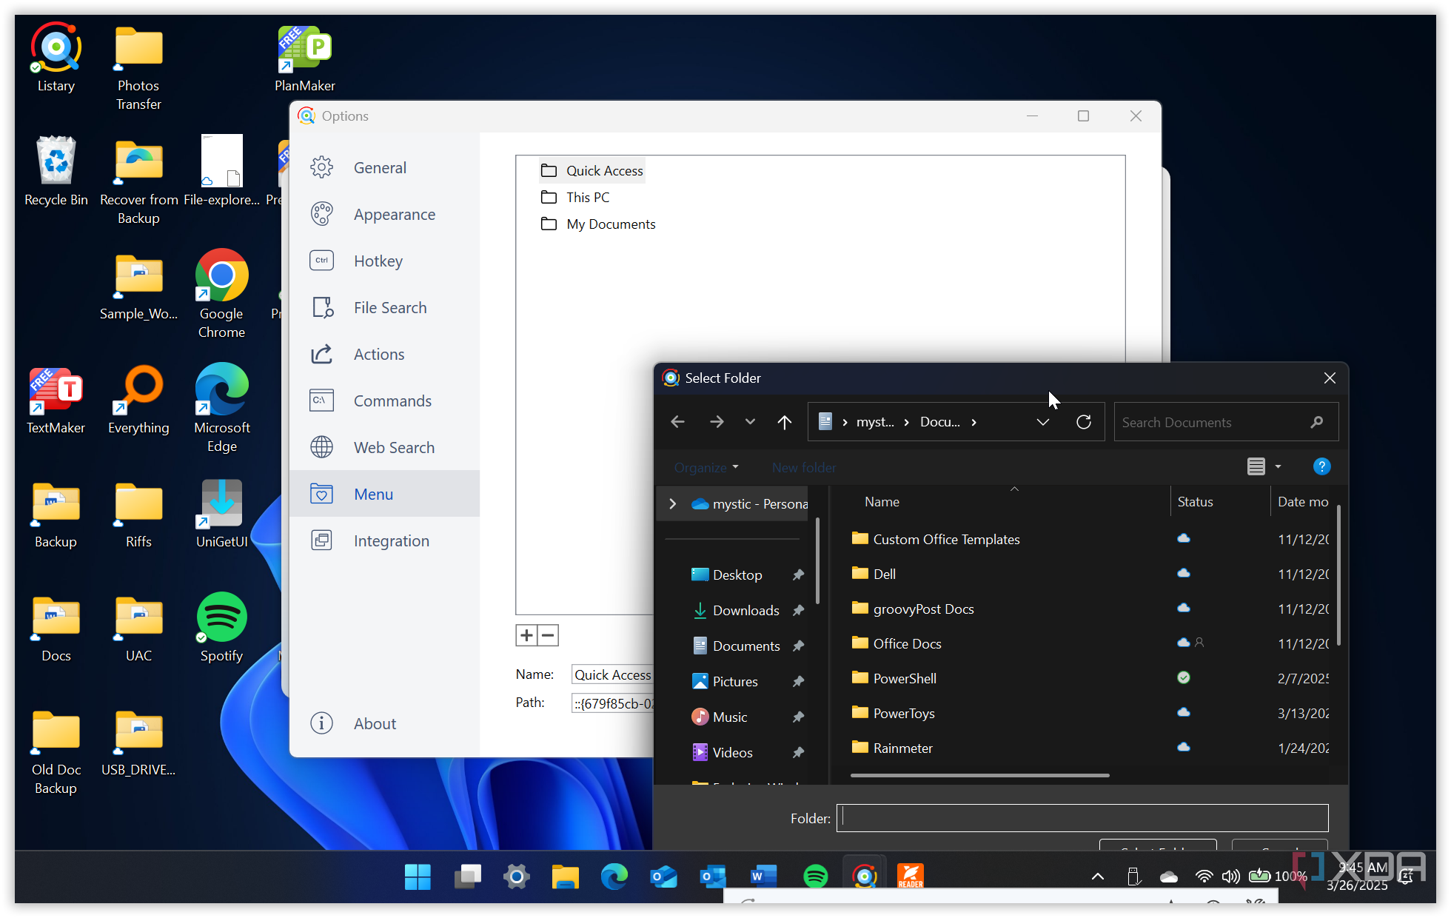1451x918 pixels.
Task: Go forward in Select Folder dialog
Action: point(717,422)
